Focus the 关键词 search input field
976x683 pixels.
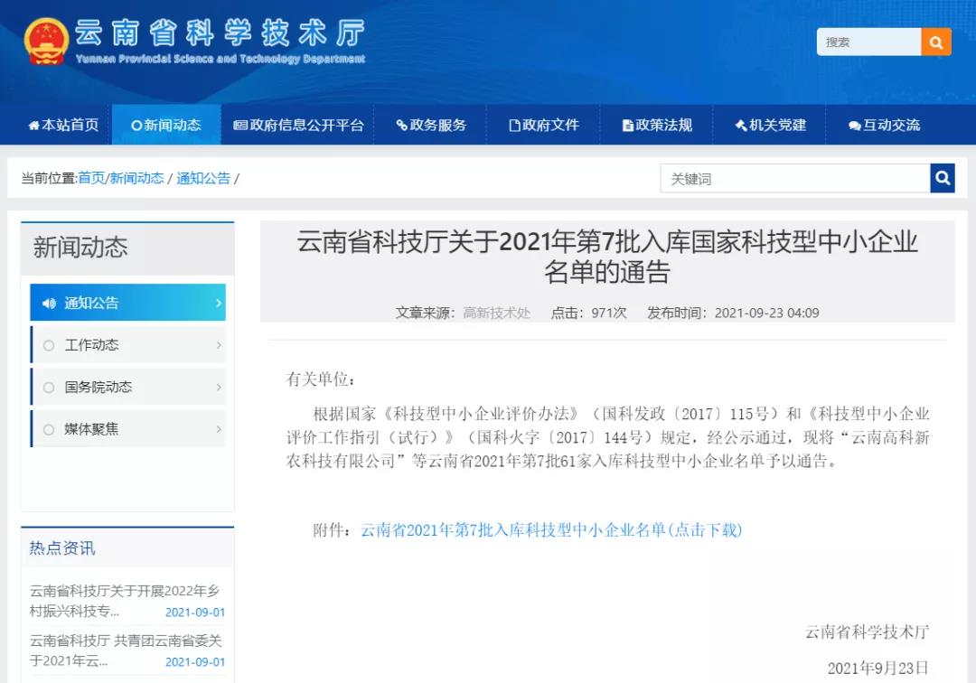click(x=795, y=179)
